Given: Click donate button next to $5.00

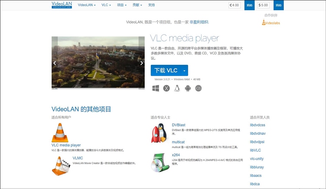Looking at the screenshot, I should 279,5.
